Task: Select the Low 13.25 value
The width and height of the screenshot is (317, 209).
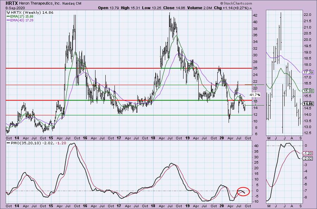Action: pyautogui.click(x=151, y=8)
